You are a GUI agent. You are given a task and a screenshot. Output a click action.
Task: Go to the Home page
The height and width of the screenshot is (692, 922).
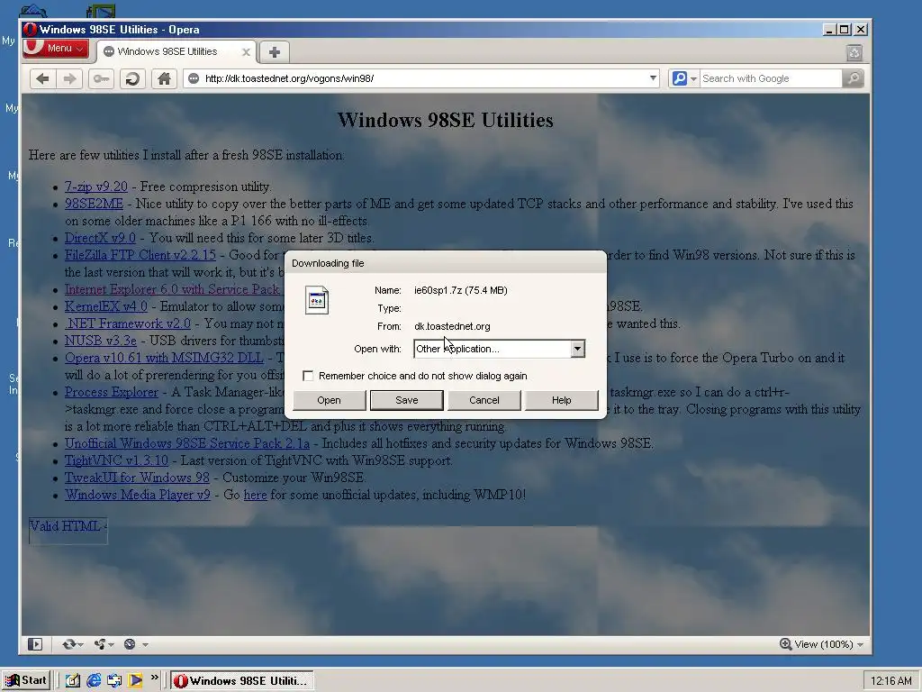[164, 78]
